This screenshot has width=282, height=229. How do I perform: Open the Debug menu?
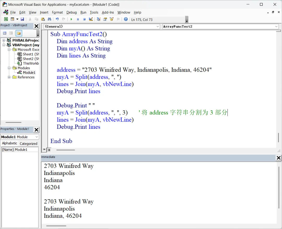tap(72, 13)
